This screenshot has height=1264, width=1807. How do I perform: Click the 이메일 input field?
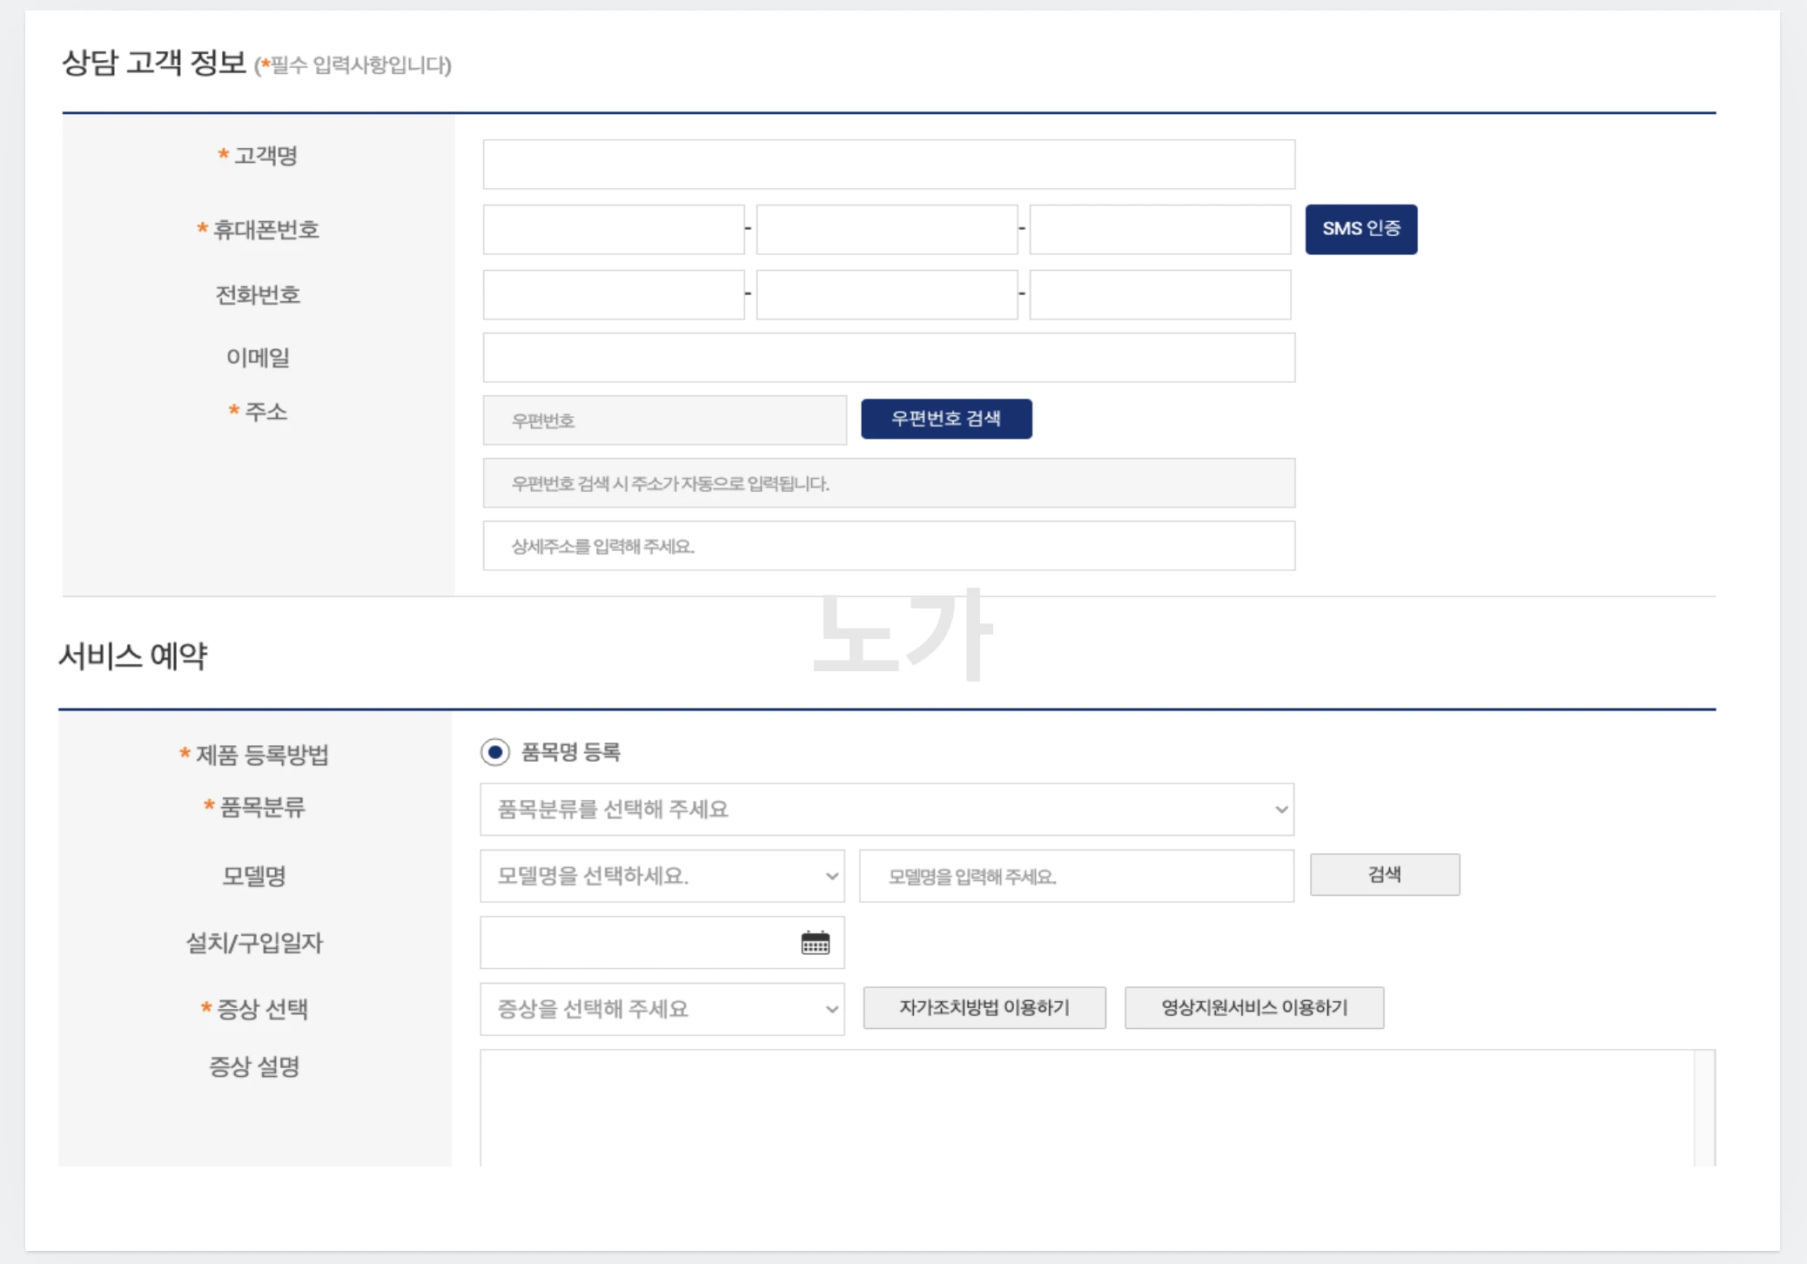888,356
